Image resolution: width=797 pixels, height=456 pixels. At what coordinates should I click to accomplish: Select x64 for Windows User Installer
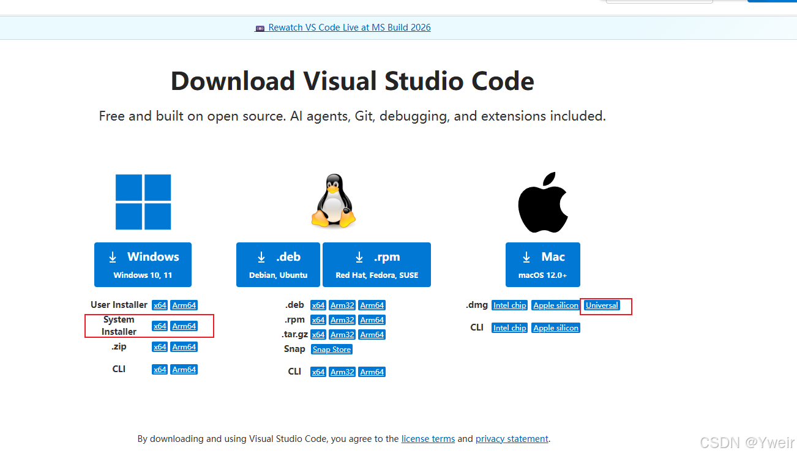point(160,305)
